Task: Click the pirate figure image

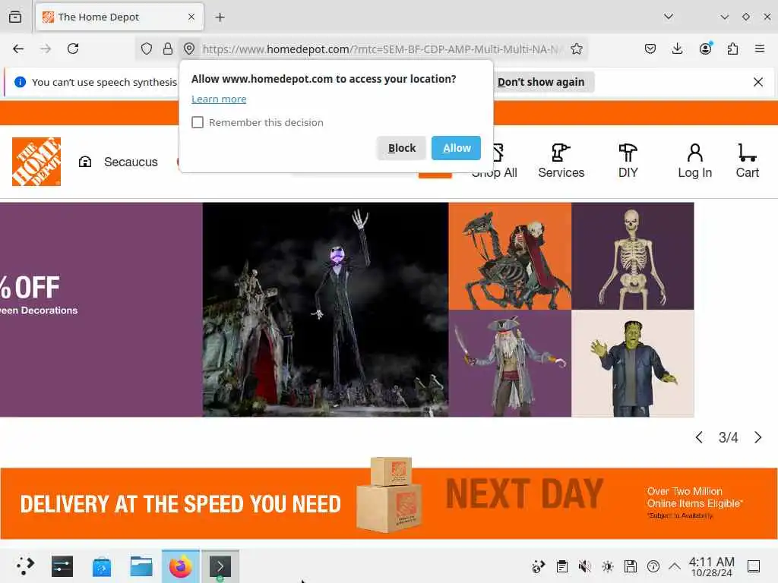Action: point(510,364)
